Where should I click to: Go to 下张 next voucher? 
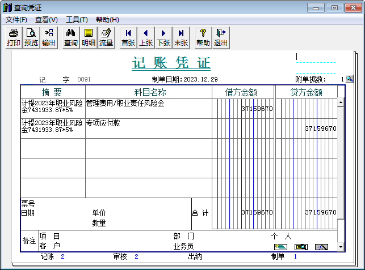pos(163,37)
